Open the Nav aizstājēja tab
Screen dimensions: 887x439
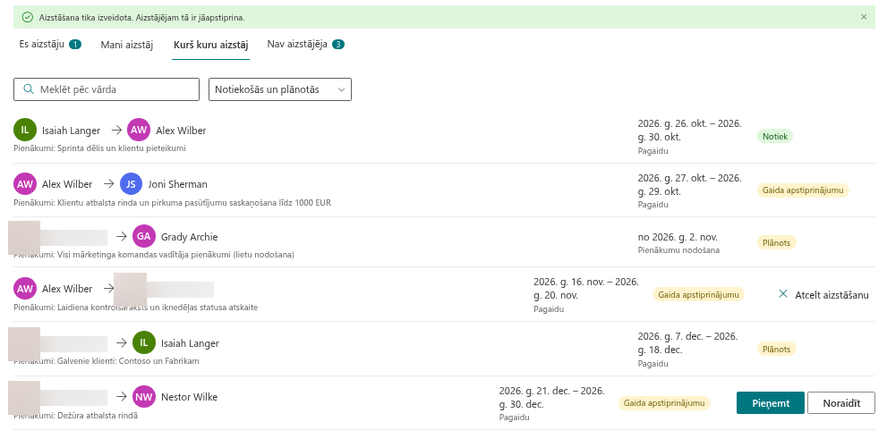(x=305, y=45)
